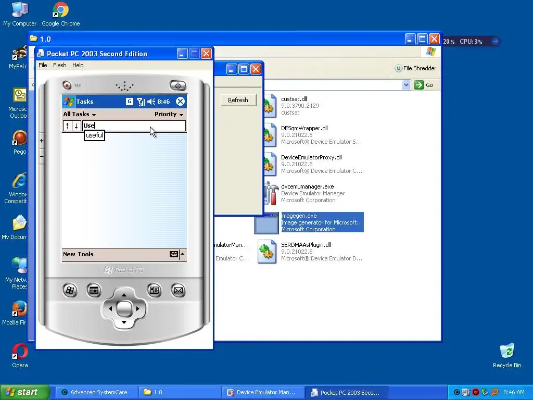Open the on-screen keyboard icon

click(174, 254)
